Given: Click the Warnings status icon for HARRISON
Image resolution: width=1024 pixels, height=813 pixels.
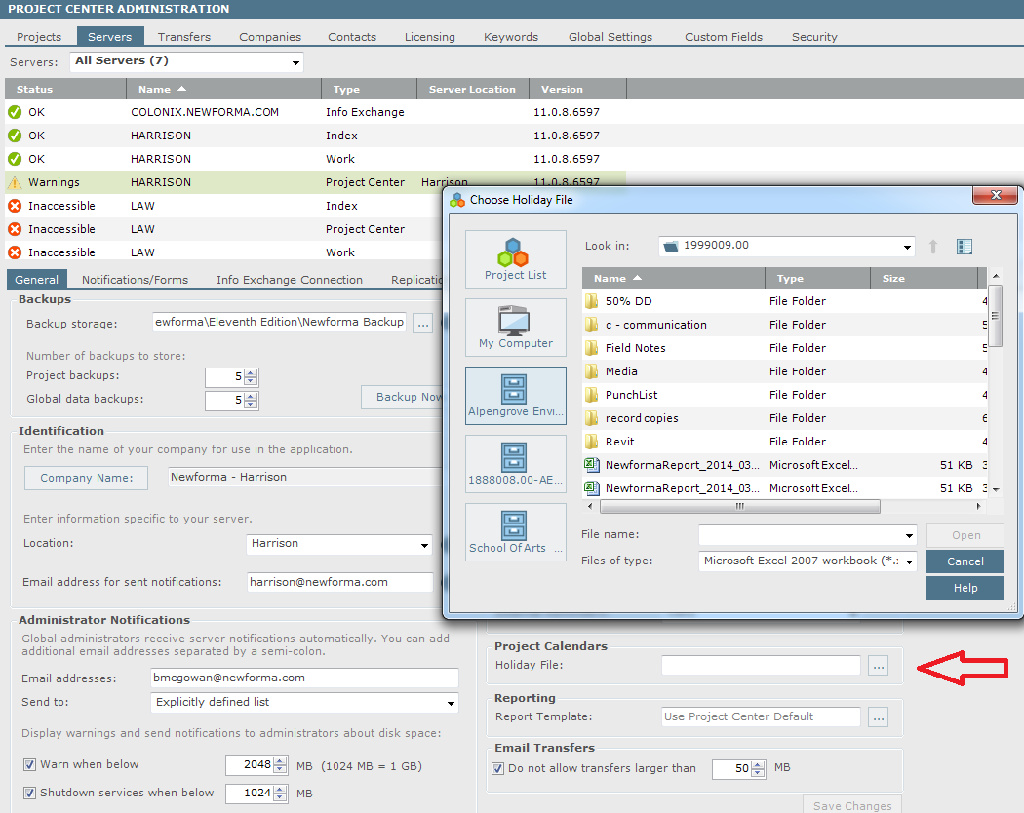Looking at the screenshot, I should coord(15,182).
